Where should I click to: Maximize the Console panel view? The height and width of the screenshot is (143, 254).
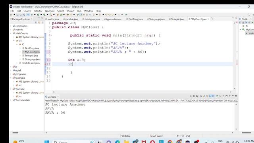click(236, 96)
